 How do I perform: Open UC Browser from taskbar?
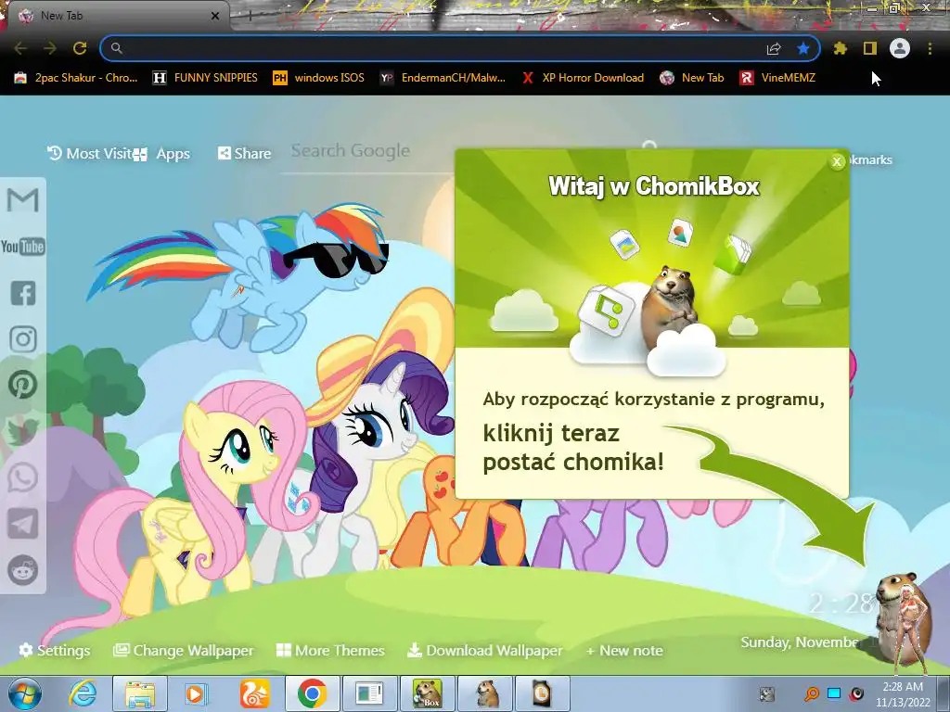pyautogui.click(x=254, y=693)
